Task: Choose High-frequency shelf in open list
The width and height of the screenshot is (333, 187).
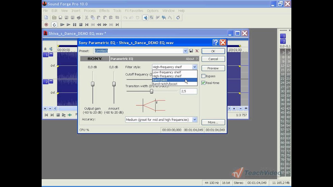Action: [175, 76]
